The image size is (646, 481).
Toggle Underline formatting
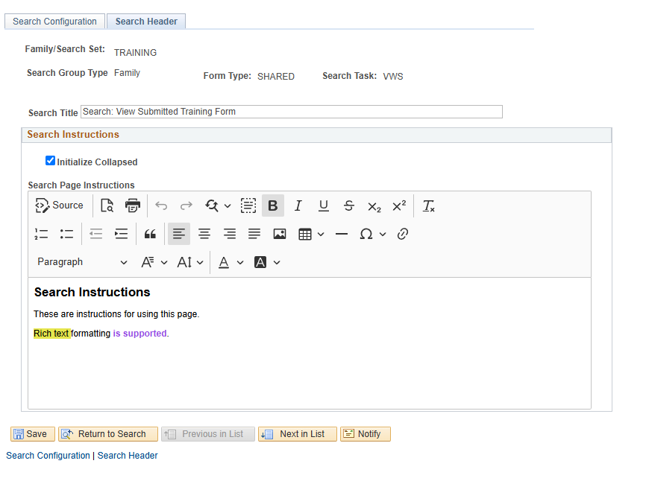(324, 206)
